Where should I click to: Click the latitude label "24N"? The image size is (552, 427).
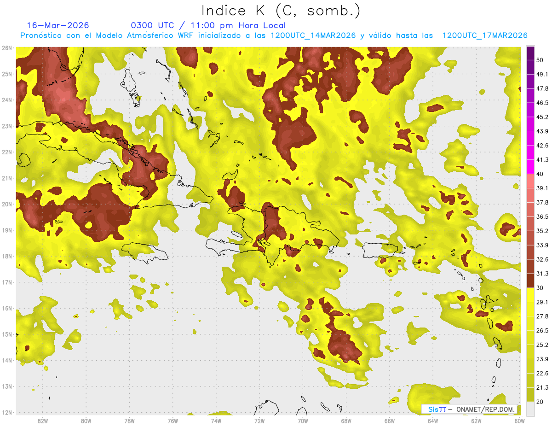tap(6, 100)
